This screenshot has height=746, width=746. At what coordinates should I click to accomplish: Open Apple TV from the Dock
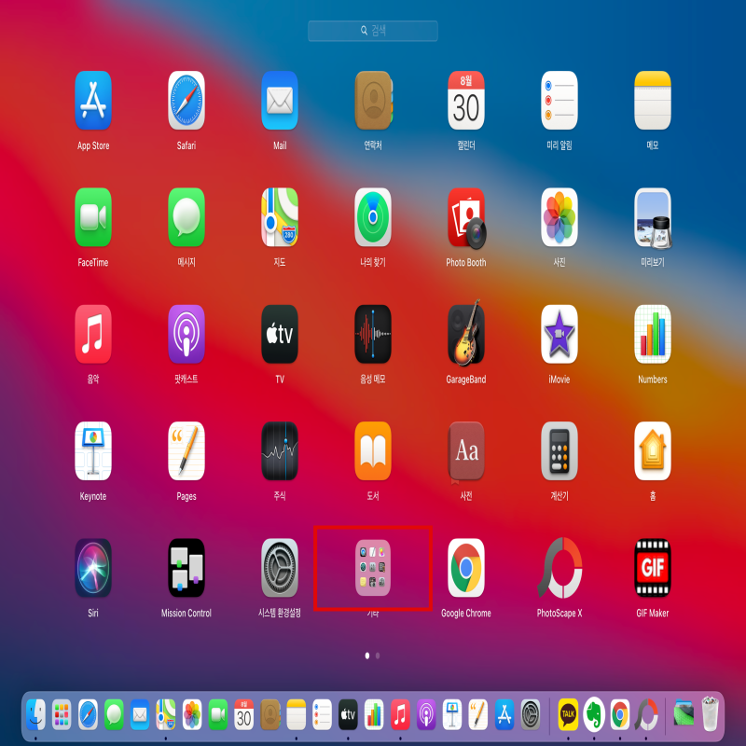point(348,714)
